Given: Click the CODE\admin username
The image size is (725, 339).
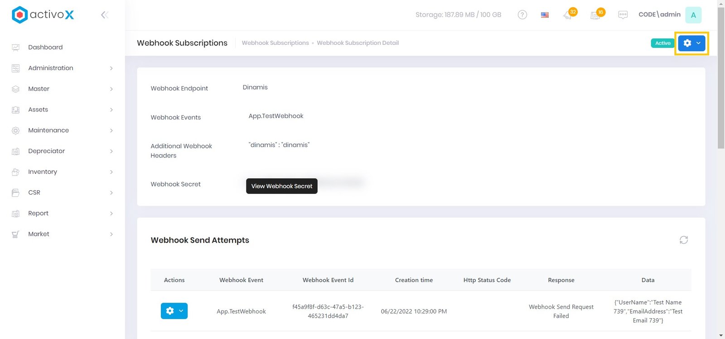Looking at the screenshot, I should pos(659,14).
